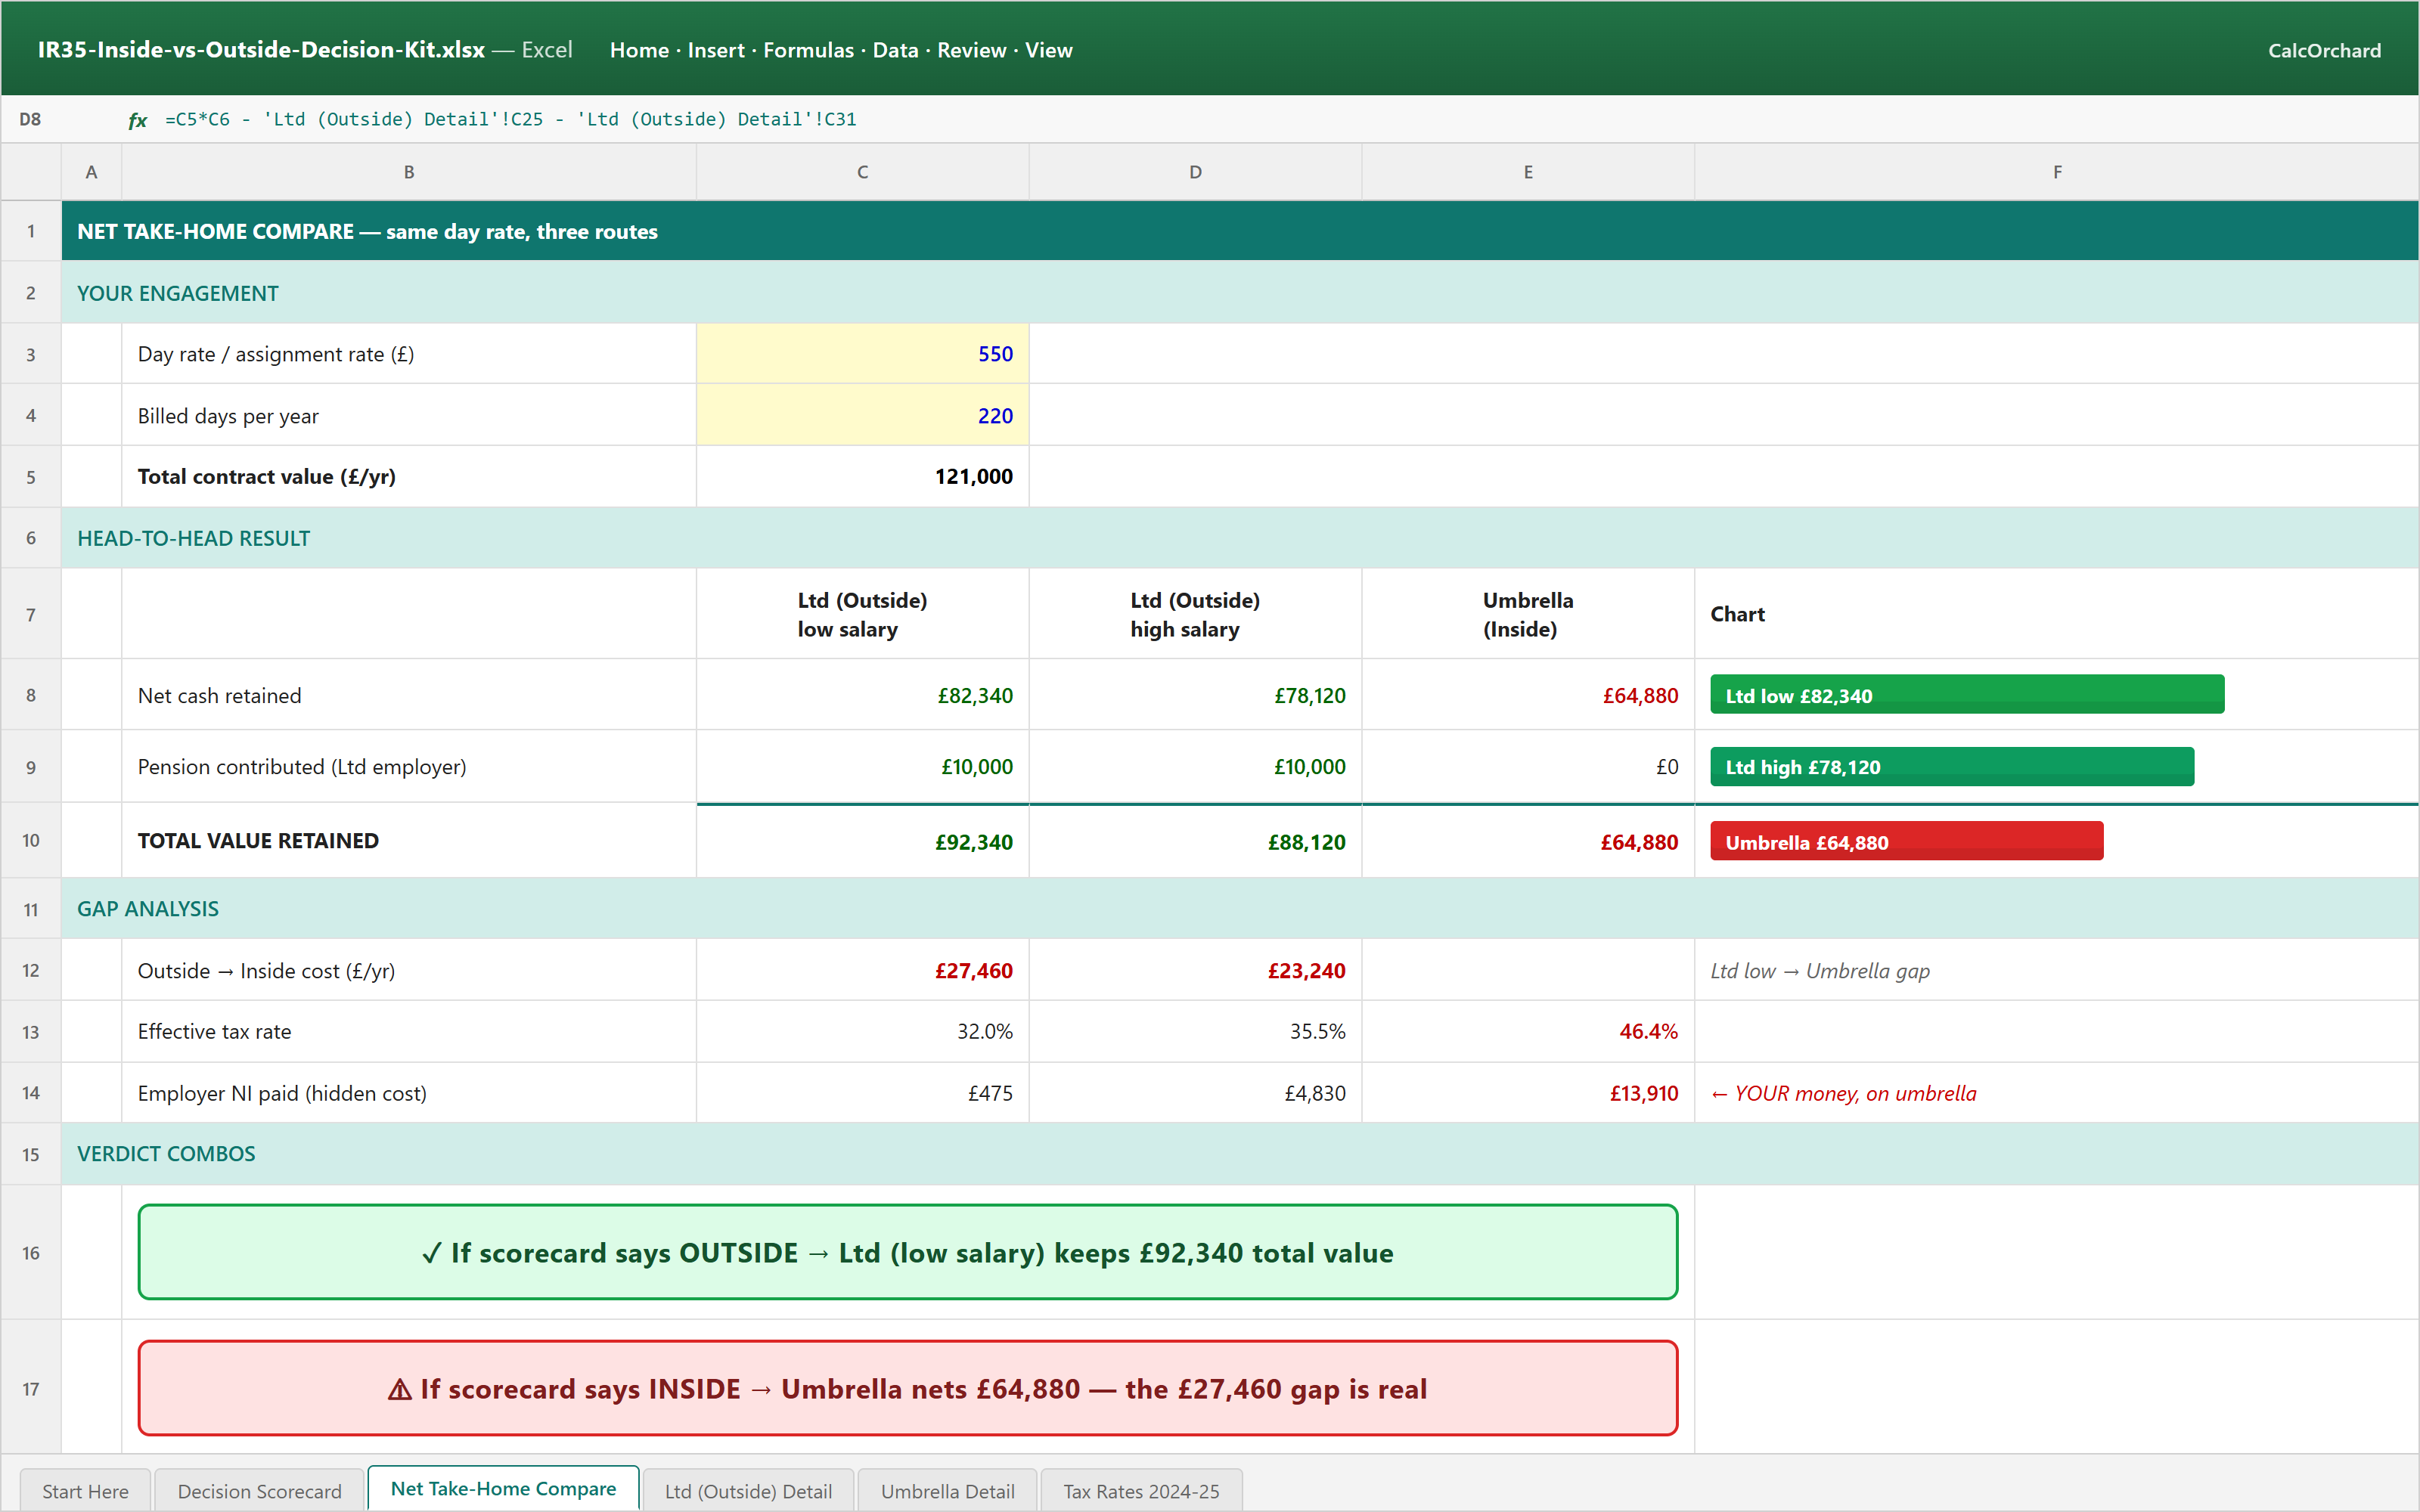Image resolution: width=2420 pixels, height=1512 pixels.
Task: Click the NET TAKE-HOME COMPARE title banner
Action: click(x=1240, y=231)
